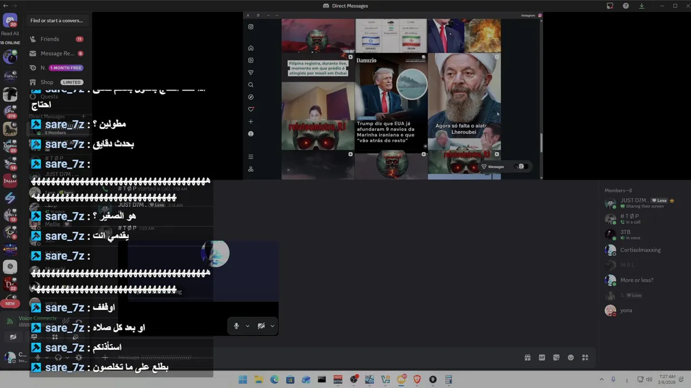Click Discord download update icon
This screenshot has height=388, width=691.
coord(641,6)
